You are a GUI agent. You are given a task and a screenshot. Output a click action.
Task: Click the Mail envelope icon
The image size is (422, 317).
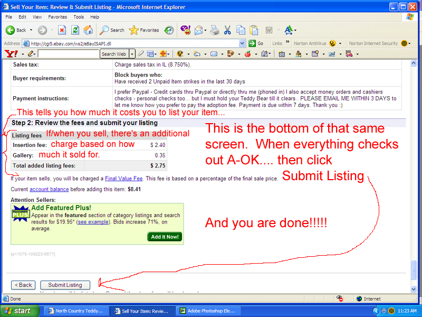tap(199, 30)
